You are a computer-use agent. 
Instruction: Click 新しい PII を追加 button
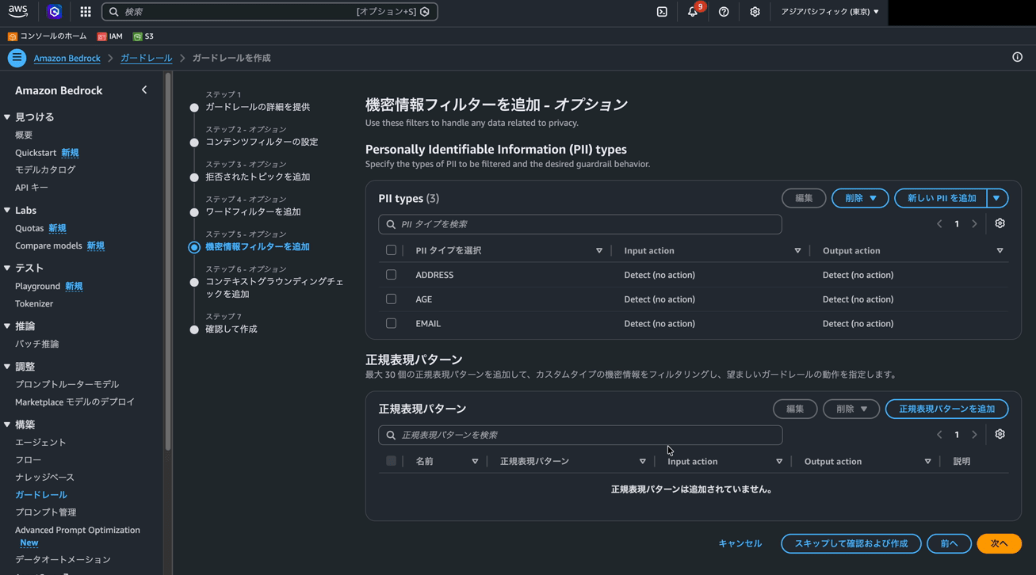[941, 198]
